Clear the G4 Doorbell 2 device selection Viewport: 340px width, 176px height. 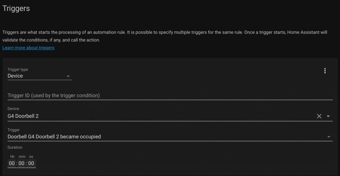pos(319,116)
